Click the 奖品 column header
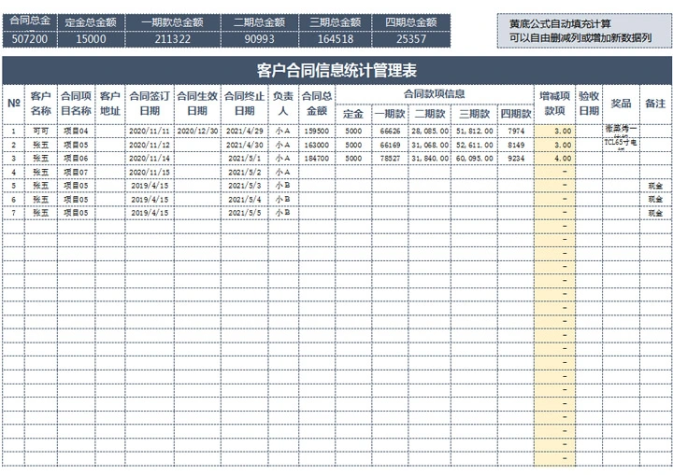 pos(621,104)
